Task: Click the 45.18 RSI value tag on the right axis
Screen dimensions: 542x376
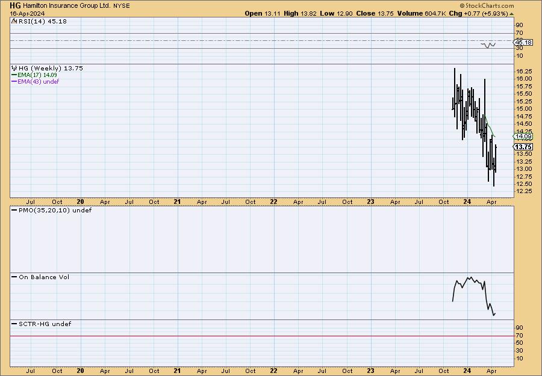Action: (x=523, y=43)
